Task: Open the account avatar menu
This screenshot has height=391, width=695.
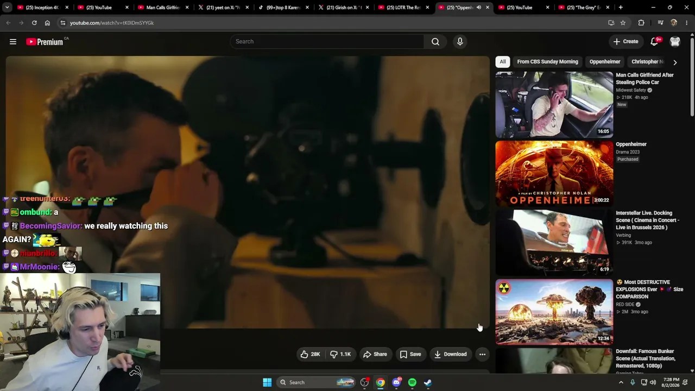Action: 675,41
